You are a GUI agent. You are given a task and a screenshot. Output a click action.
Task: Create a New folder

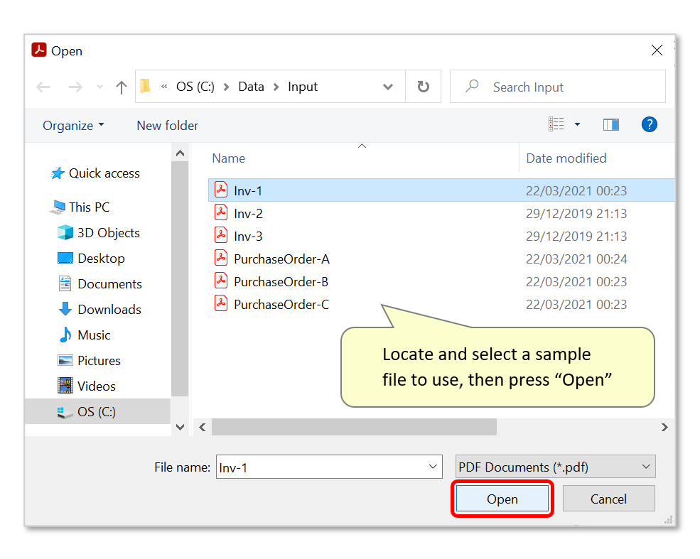point(167,126)
